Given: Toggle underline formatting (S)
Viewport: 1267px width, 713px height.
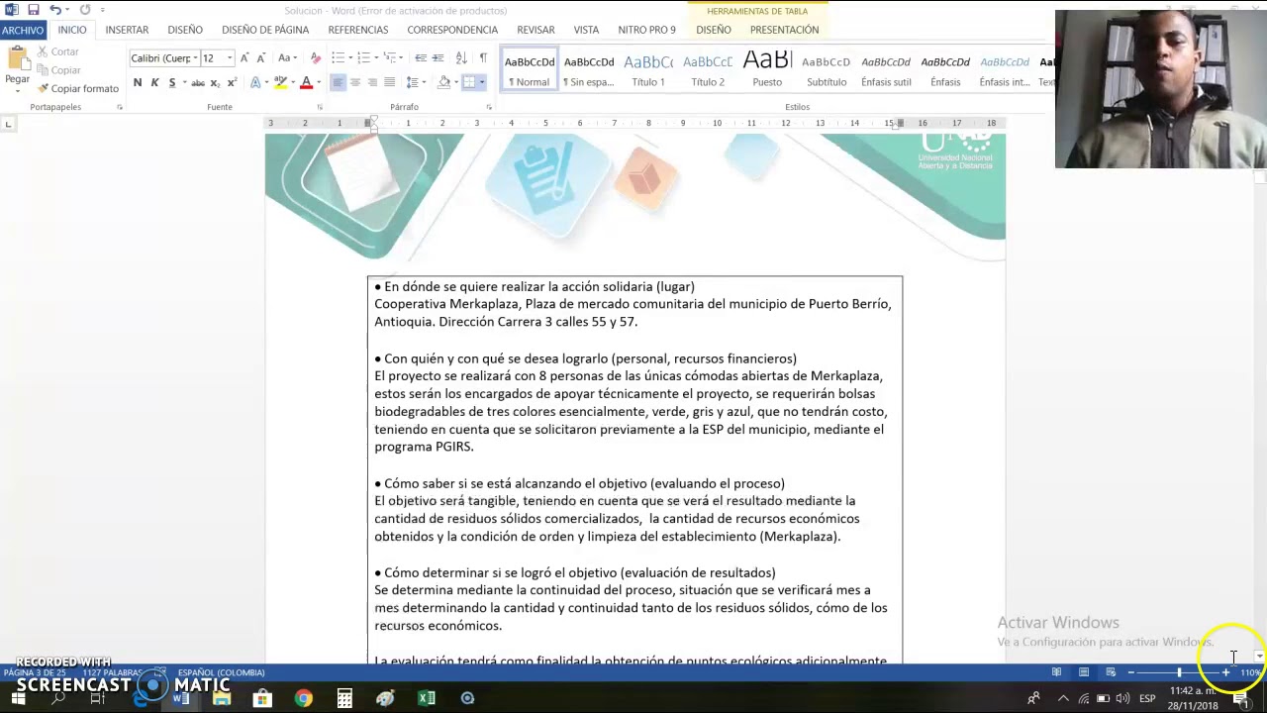Looking at the screenshot, I should point(171,83).
